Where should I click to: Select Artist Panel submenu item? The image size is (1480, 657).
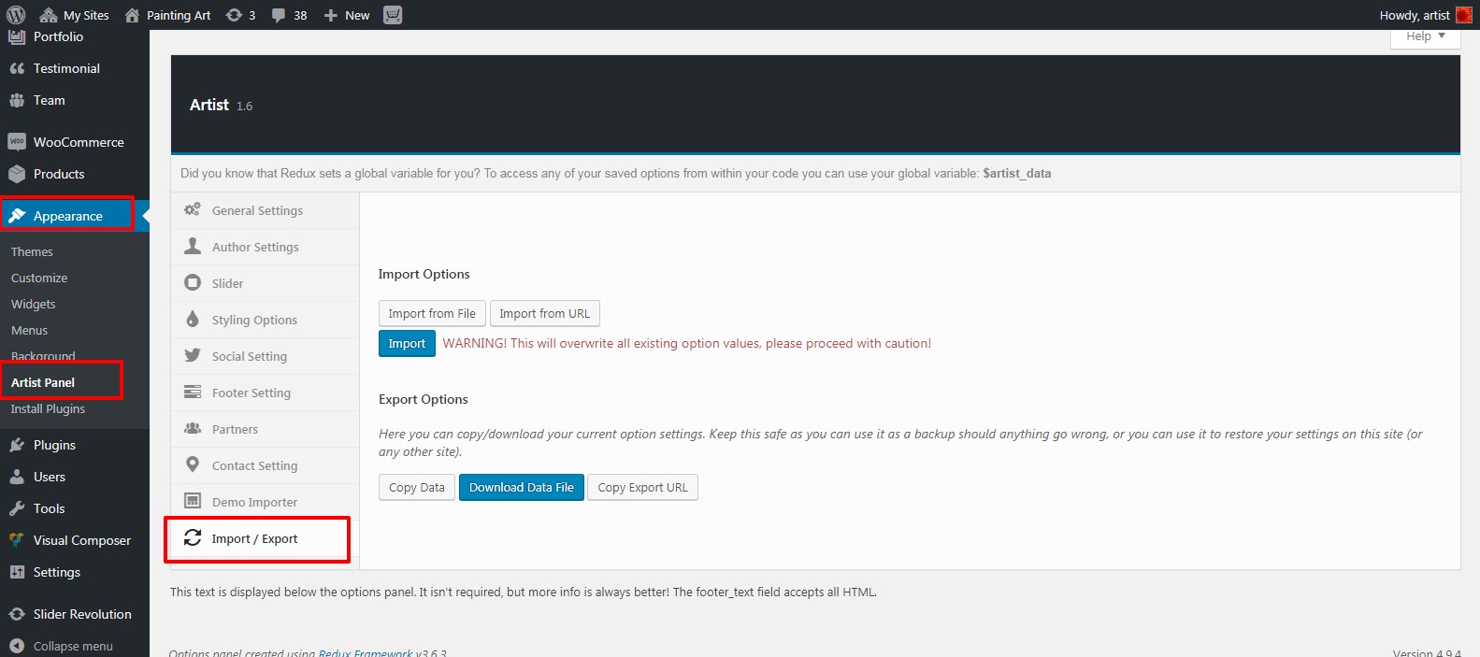43,382
